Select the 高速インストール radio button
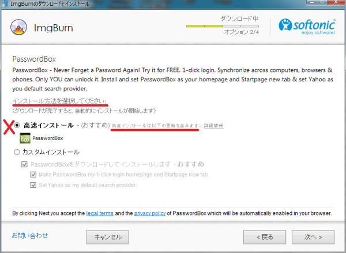The width and height of the screenshot is (346, 253). click(17, 125)
